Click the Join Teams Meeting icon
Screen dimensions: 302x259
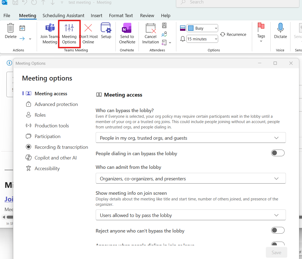[x=50, y=28]
